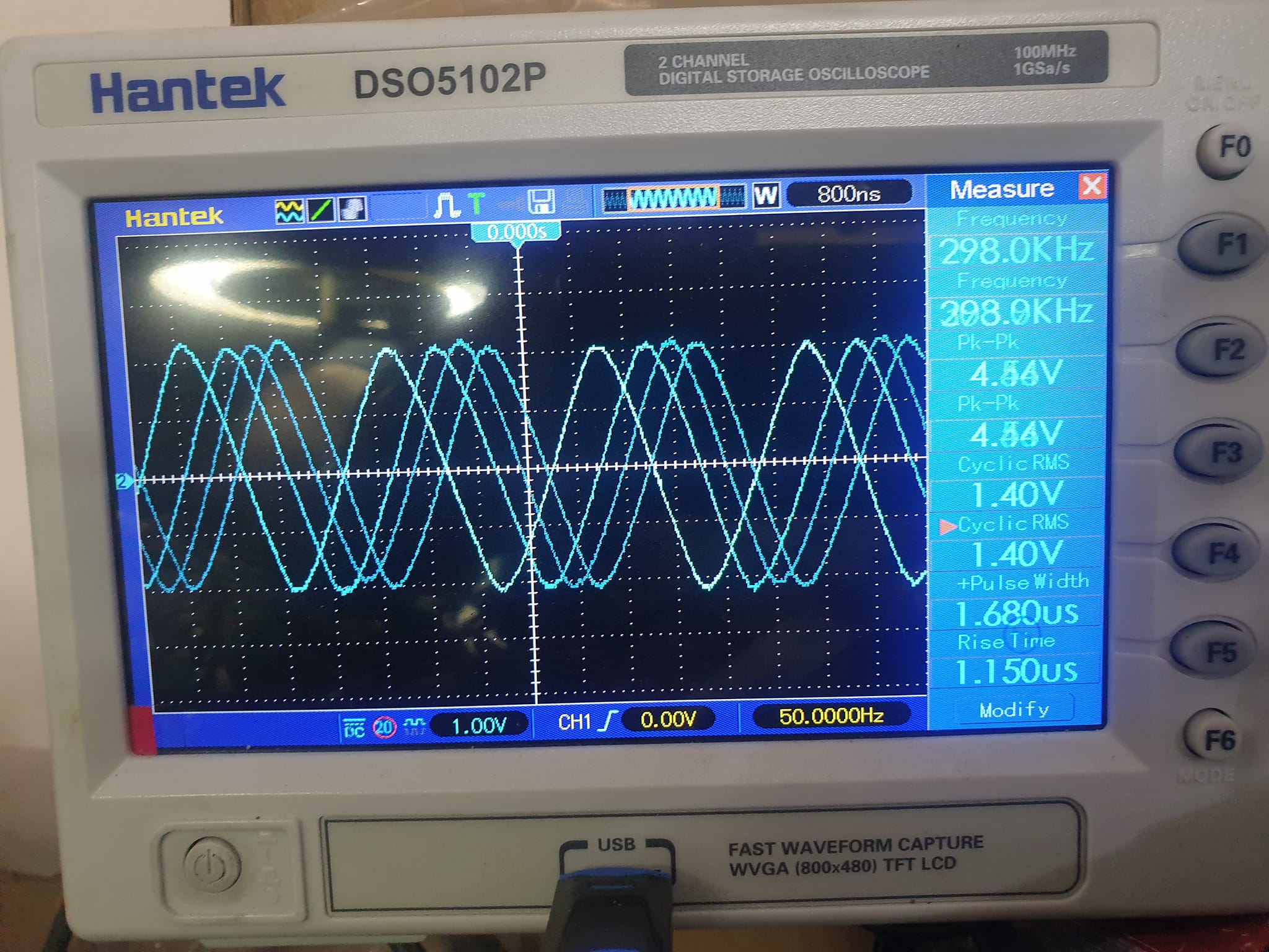Click the DC coupling indicator icon
This screenshot has width=1269, height=952.
(x=354, y=728)
